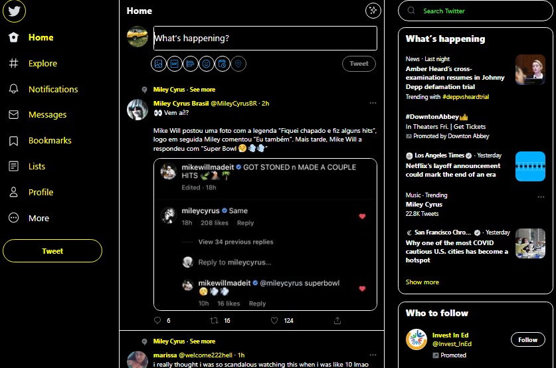
Task: Open more options for Miley Cyrus trend
Action: tap(541, 197)
